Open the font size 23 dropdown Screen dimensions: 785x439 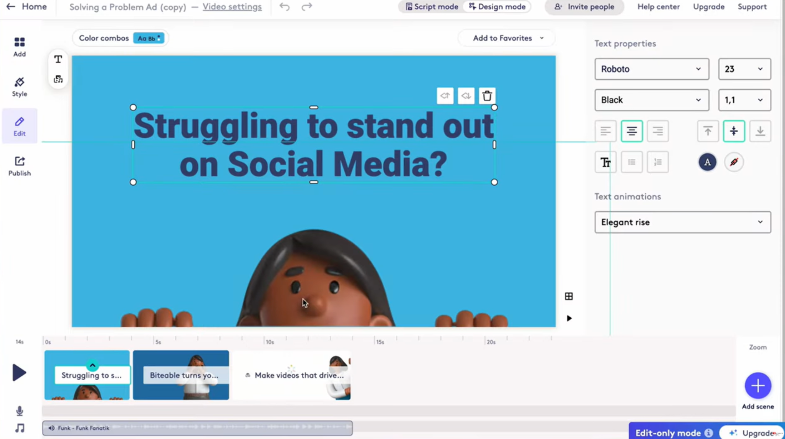pyautogui.click(x=744, y=69)
